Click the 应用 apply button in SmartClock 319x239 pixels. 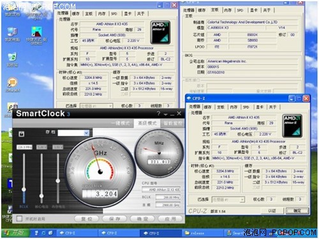[x=170, y=219]
